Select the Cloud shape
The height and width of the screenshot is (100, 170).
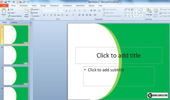point(129,16)
